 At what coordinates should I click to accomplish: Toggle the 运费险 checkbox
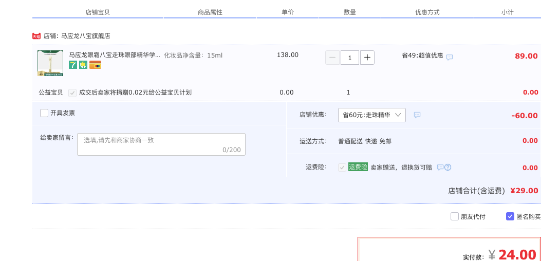click(342, 167)
